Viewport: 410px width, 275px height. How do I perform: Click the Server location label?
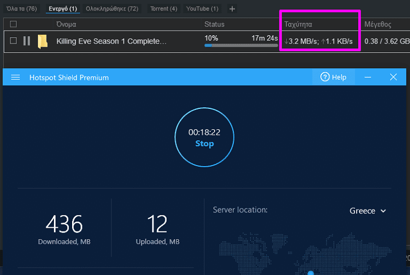[240, 210]
